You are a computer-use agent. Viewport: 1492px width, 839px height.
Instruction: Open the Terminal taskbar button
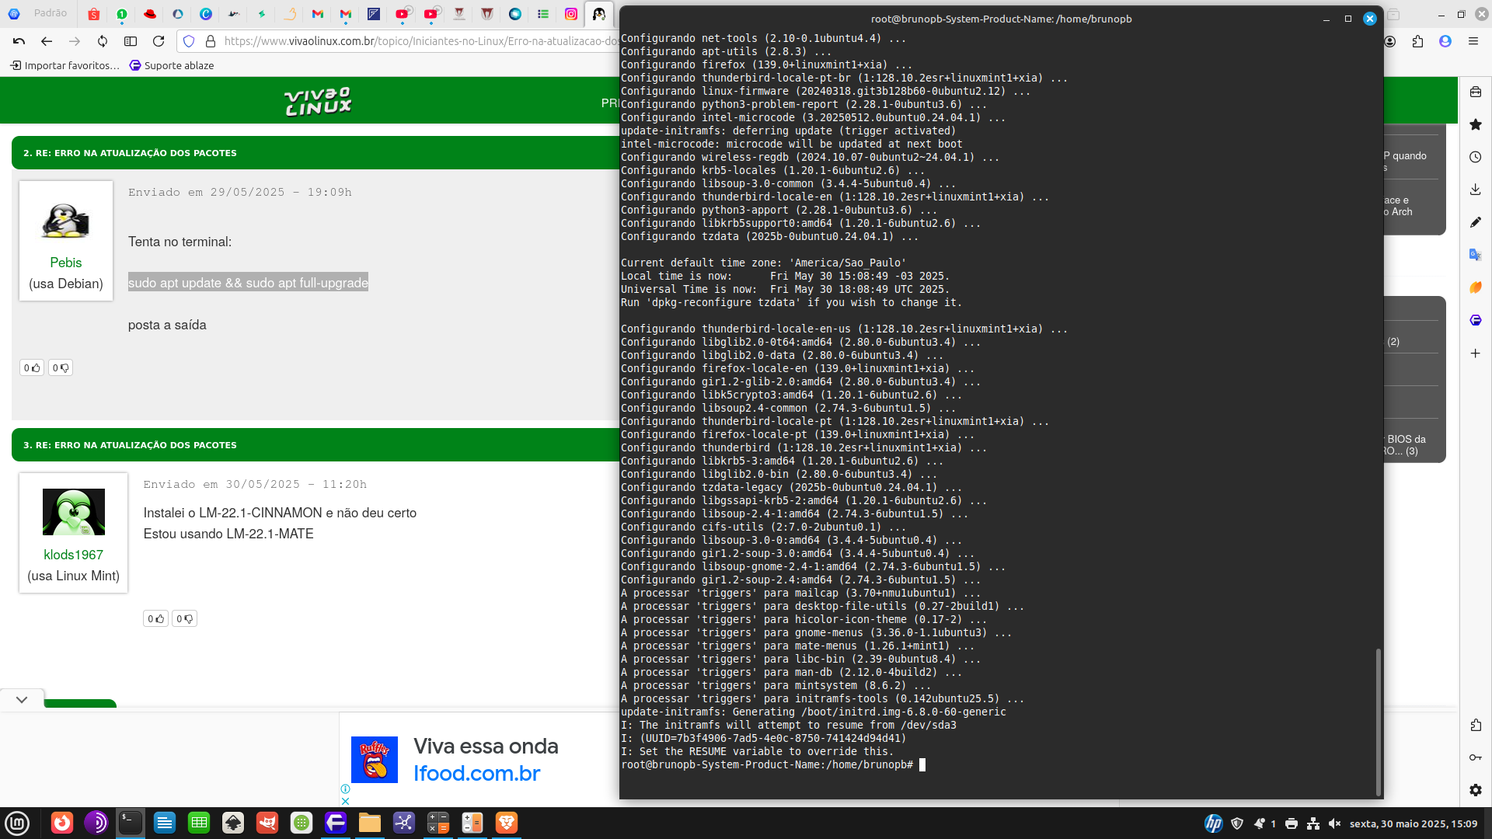pos(131,823)
